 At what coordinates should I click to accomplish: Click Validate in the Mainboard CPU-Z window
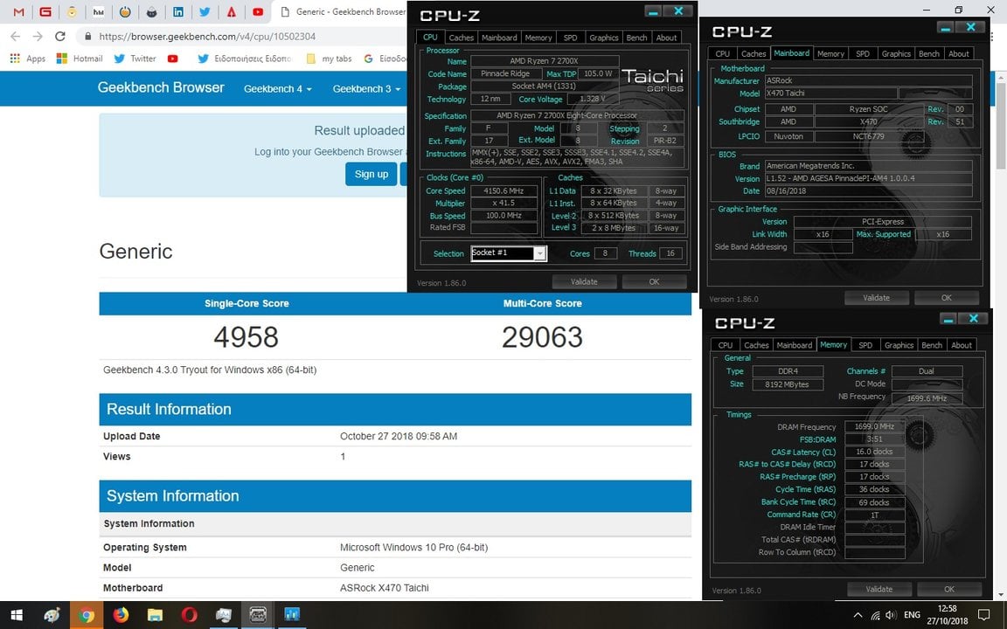pos(877,298)
